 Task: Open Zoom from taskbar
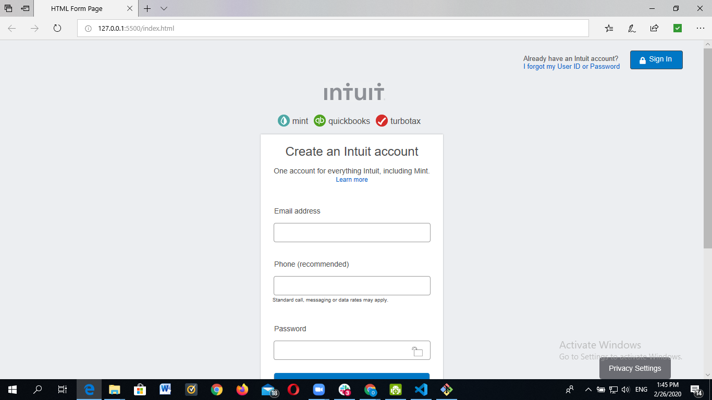(x=319, y=390)
